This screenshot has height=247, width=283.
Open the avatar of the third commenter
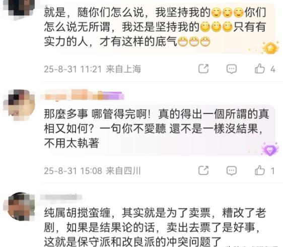19,207
